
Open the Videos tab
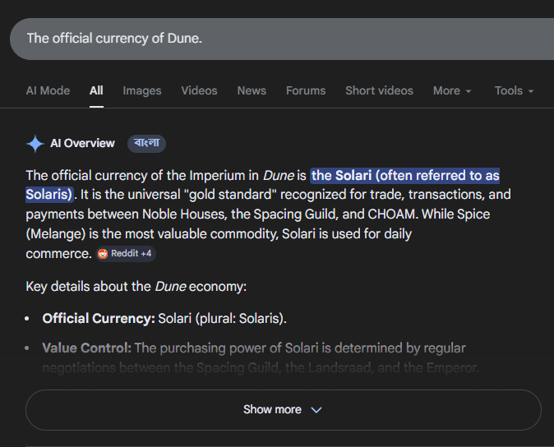coord(199,90)
